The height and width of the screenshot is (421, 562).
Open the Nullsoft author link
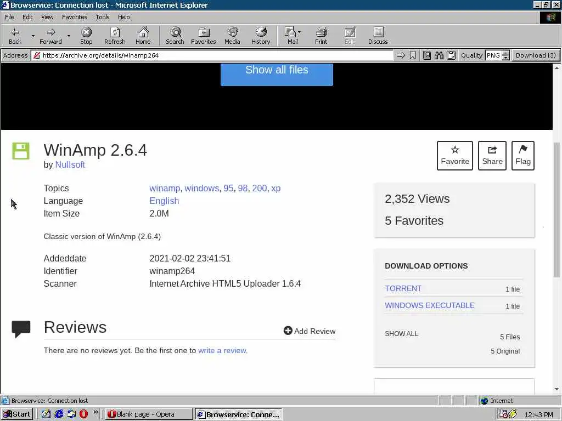[70, 164]
